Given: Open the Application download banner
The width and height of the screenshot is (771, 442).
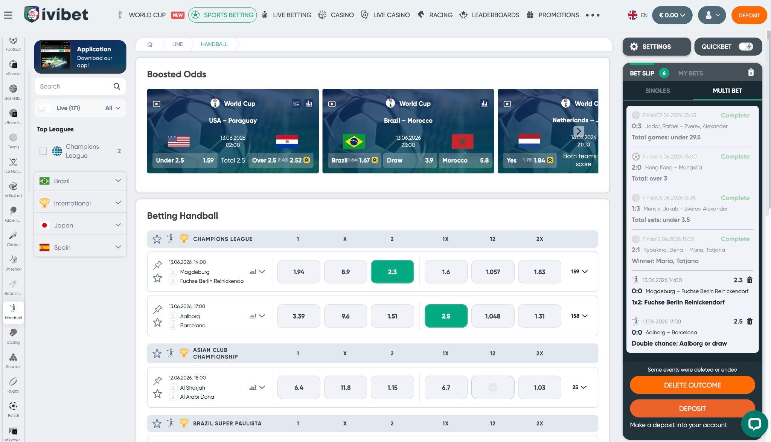Looking at the screenshot, I should 80,57.
